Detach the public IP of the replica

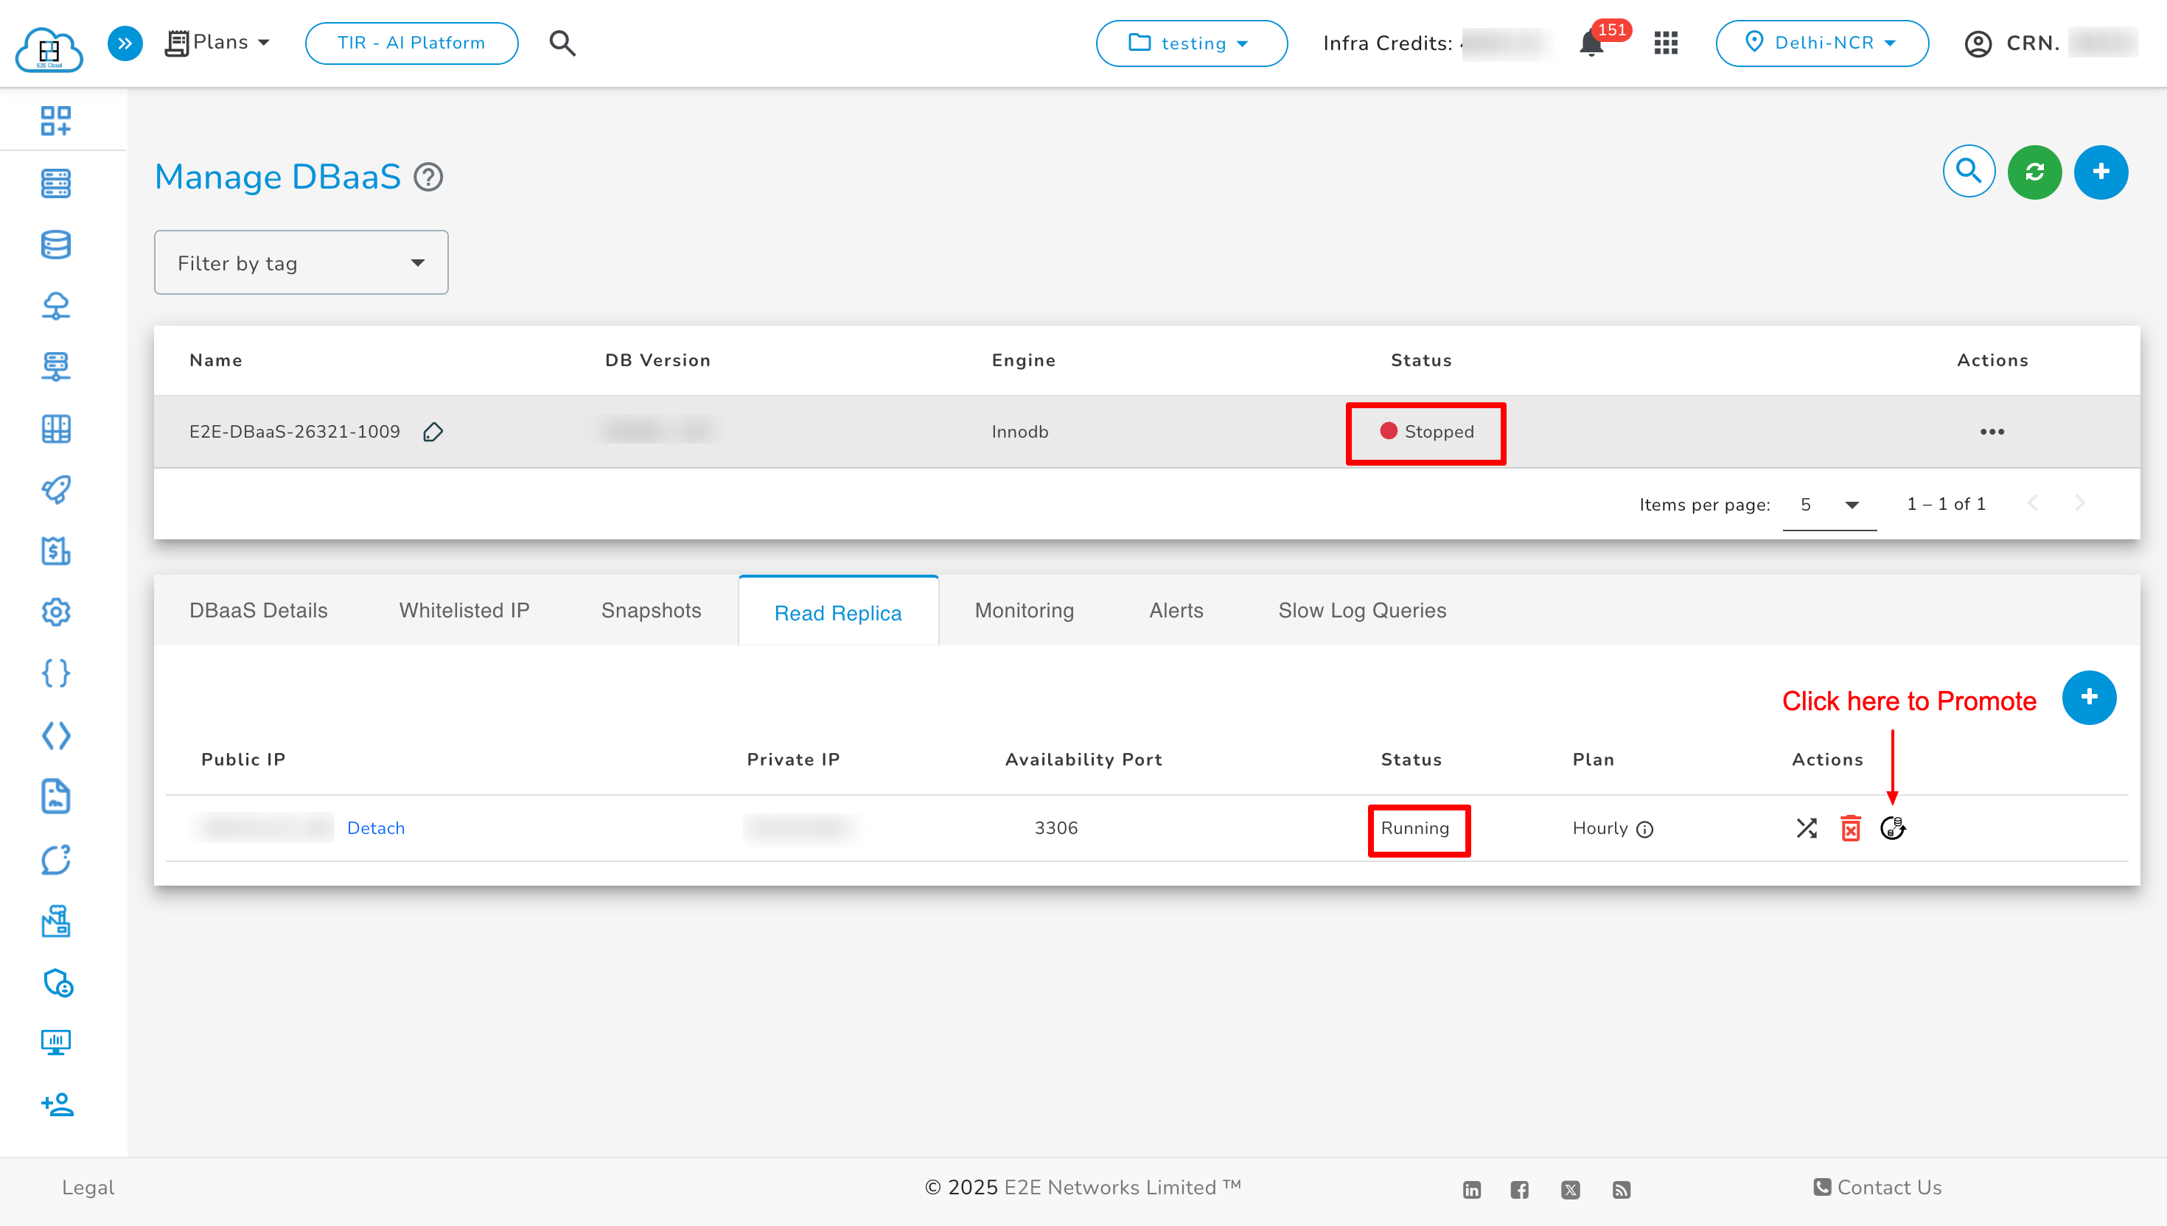[x=376, y=827]
